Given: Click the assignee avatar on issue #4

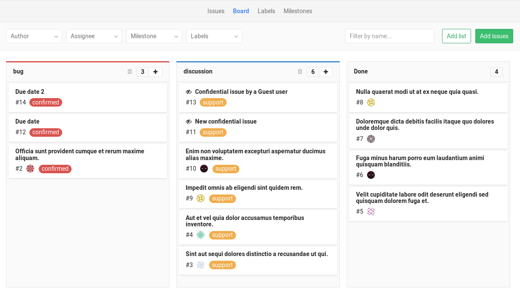Looking at the screenshot, I should 201,235.
